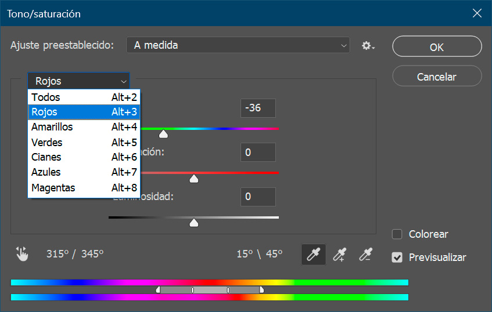Close the Tono/saturación dialog
The width and height of the screenshot is (492, 312).
click(477, 13)
